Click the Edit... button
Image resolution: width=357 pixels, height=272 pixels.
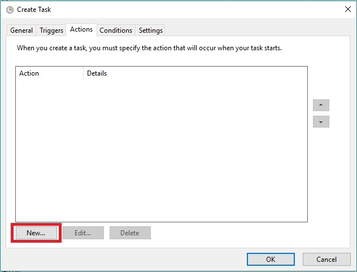pyautogui.click(x=83, y=232)
